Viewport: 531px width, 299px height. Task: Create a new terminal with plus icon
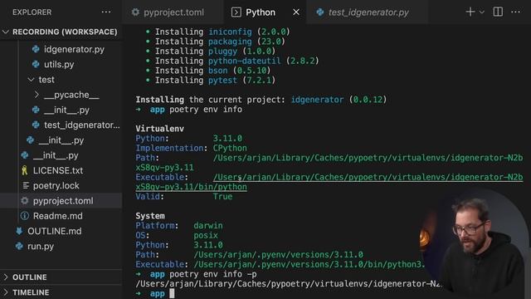click(470, 12)
